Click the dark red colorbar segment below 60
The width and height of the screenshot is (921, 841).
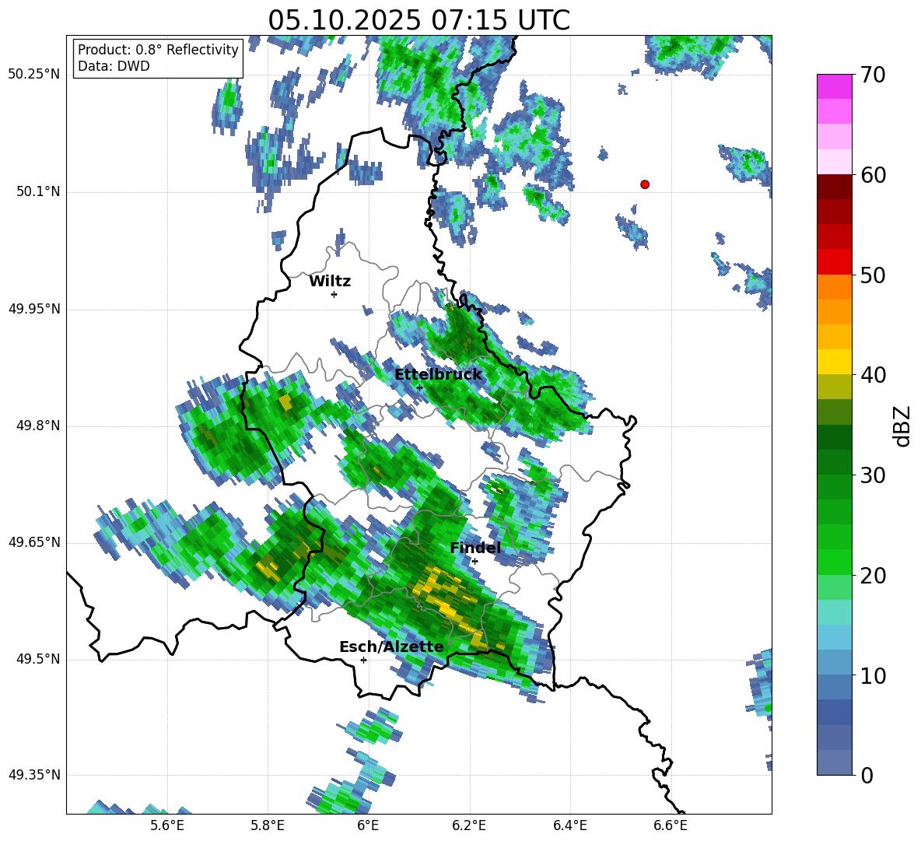point(834,187)
